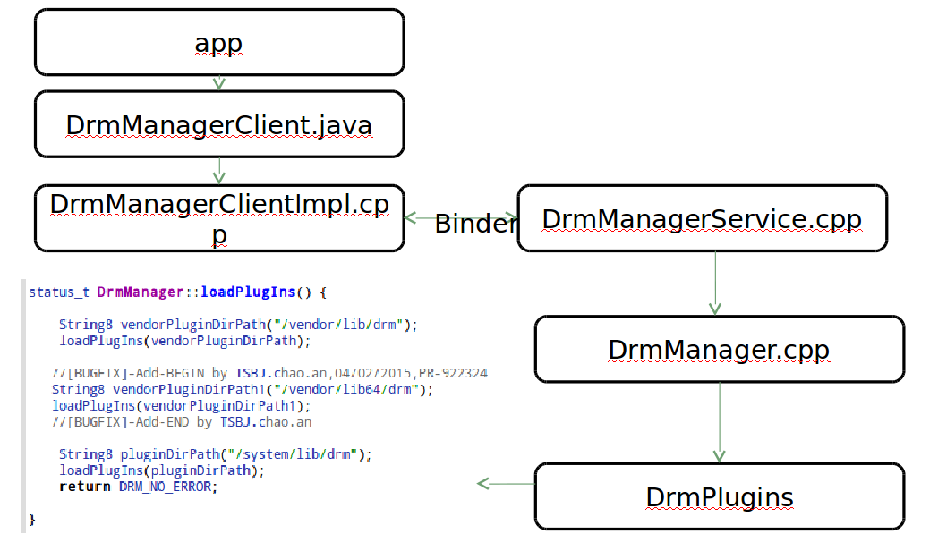Click the DrmManagerClientImpl.cpp node
Image resolution: width=938 pixels, height=534 pixels.
(219, 218)
